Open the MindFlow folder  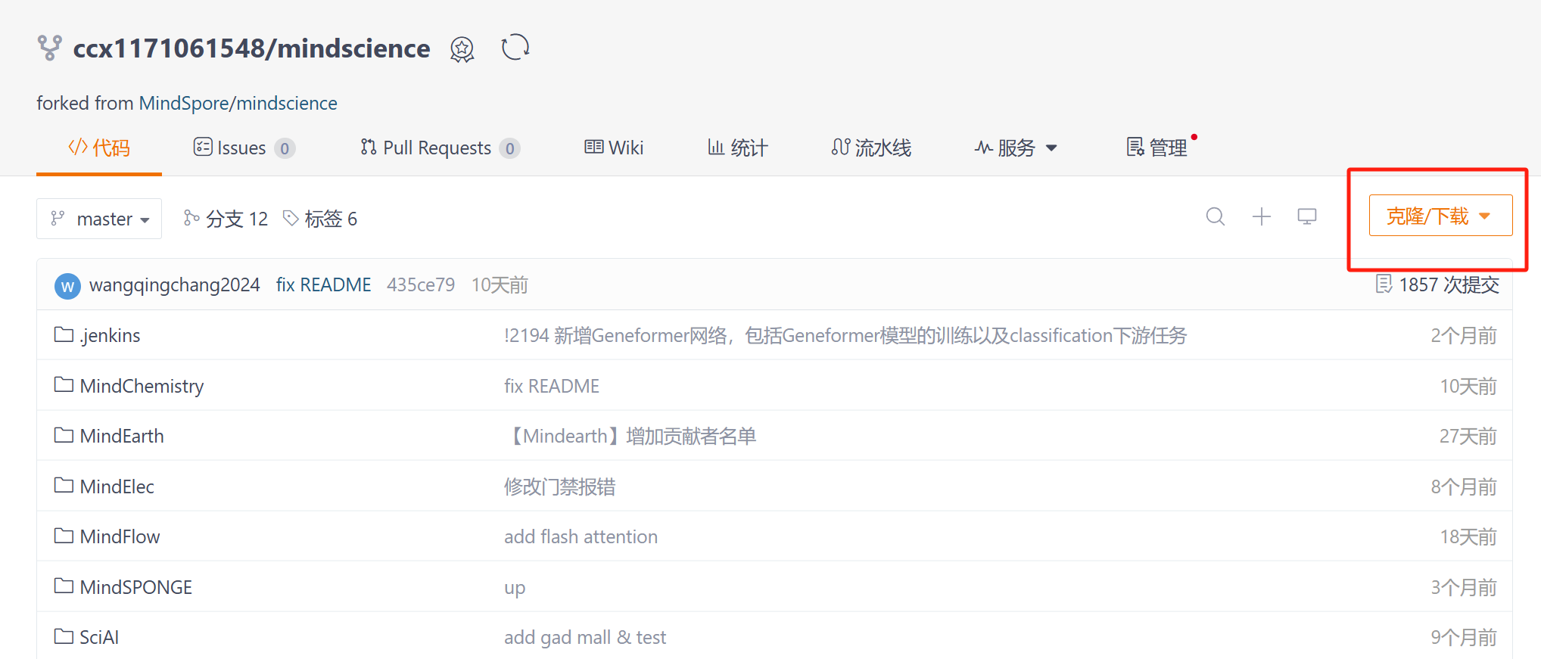(120, 536)
